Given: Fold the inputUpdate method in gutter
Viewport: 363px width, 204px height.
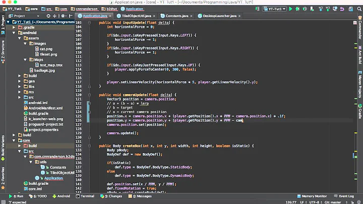Looking at the screenshot, I should (89, 23).
